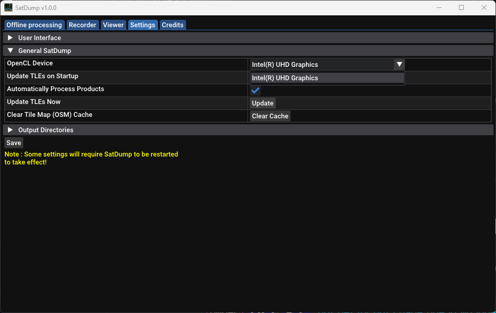The image size is (496, 313).
Task: Click the Clear Cache button
Action: [x=270, y=115]
